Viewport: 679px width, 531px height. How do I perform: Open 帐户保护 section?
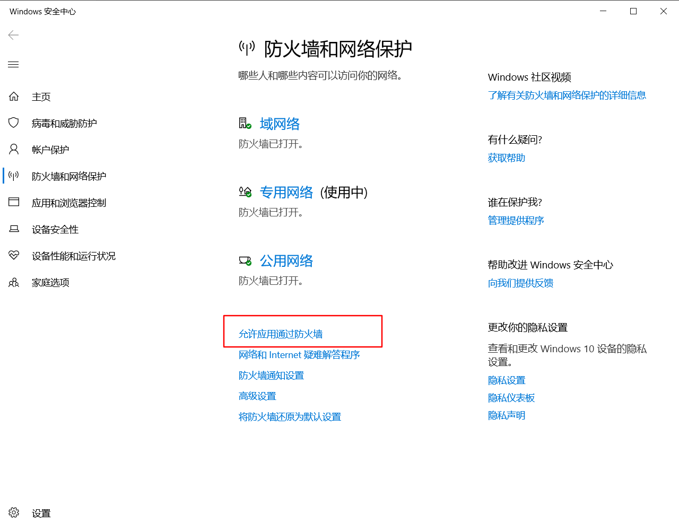pos(50,150)
